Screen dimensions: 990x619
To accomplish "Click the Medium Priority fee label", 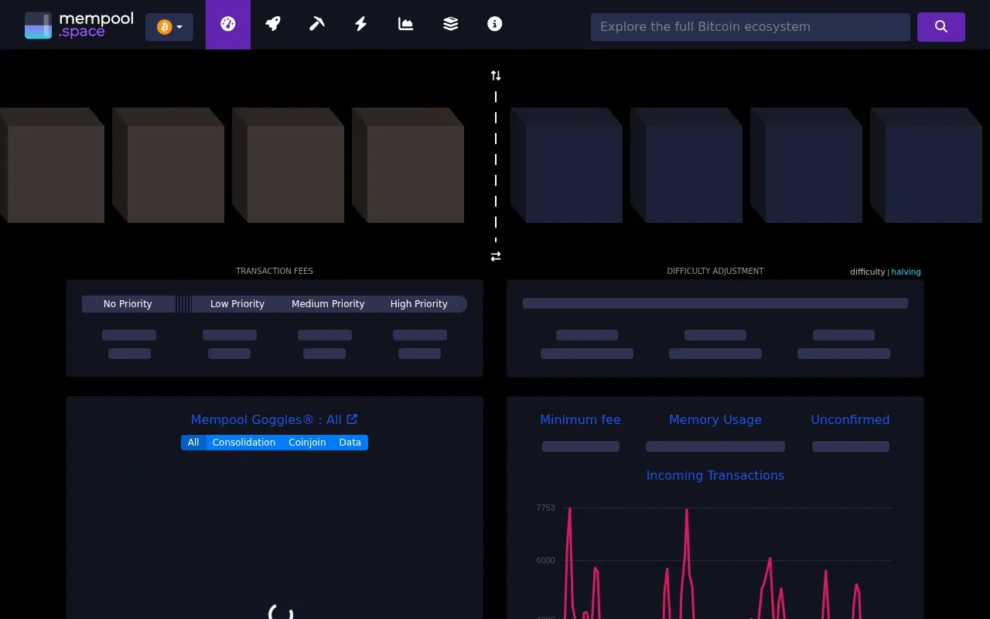I will pos(328,304).
